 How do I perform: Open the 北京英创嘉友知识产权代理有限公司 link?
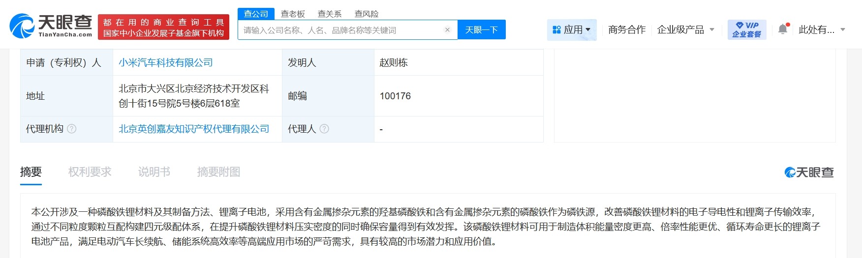click(194, 129)
